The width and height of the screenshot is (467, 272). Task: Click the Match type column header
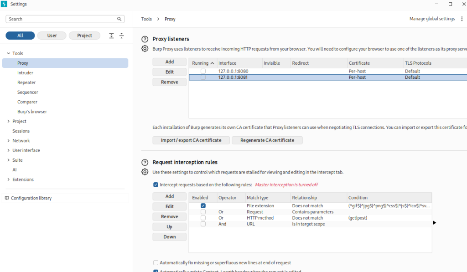pos(268,198)
